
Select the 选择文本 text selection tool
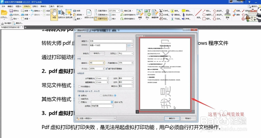pos(61,15)
